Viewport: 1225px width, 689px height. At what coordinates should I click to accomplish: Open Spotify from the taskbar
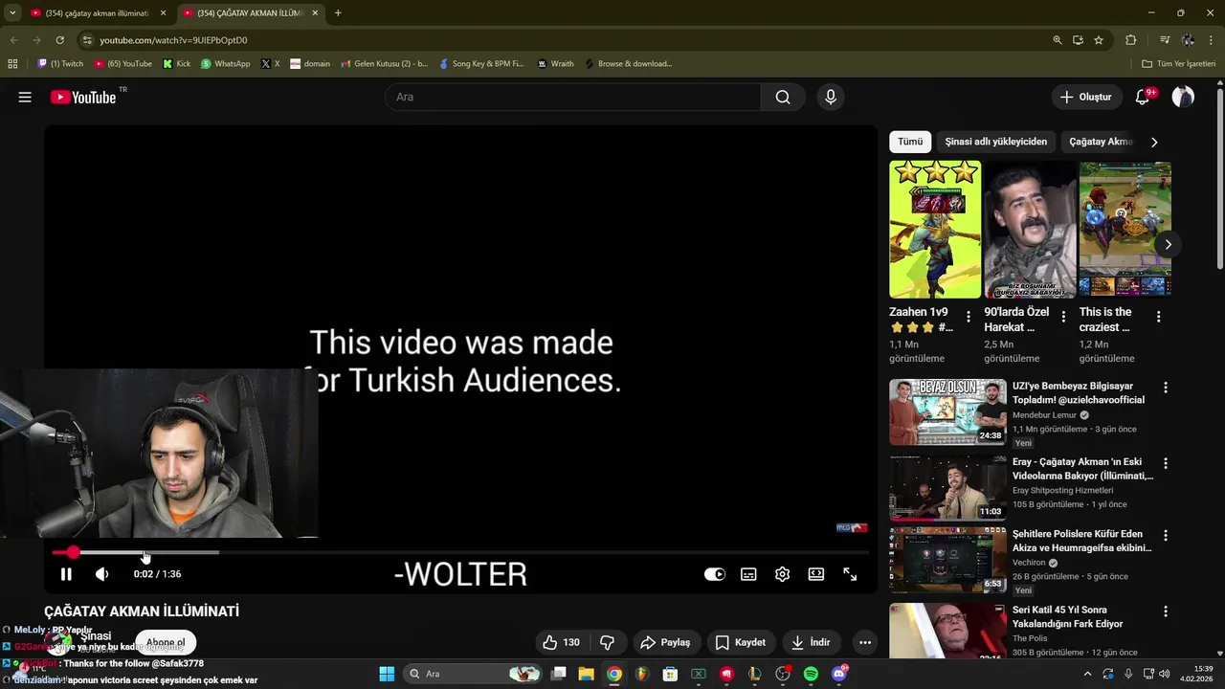point(811,674)
